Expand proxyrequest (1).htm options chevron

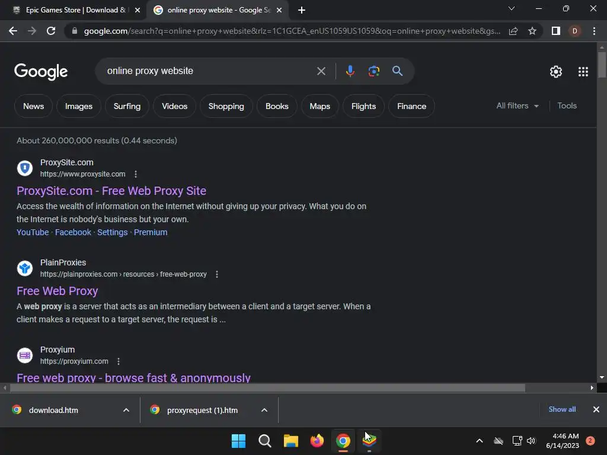point(264,410)
